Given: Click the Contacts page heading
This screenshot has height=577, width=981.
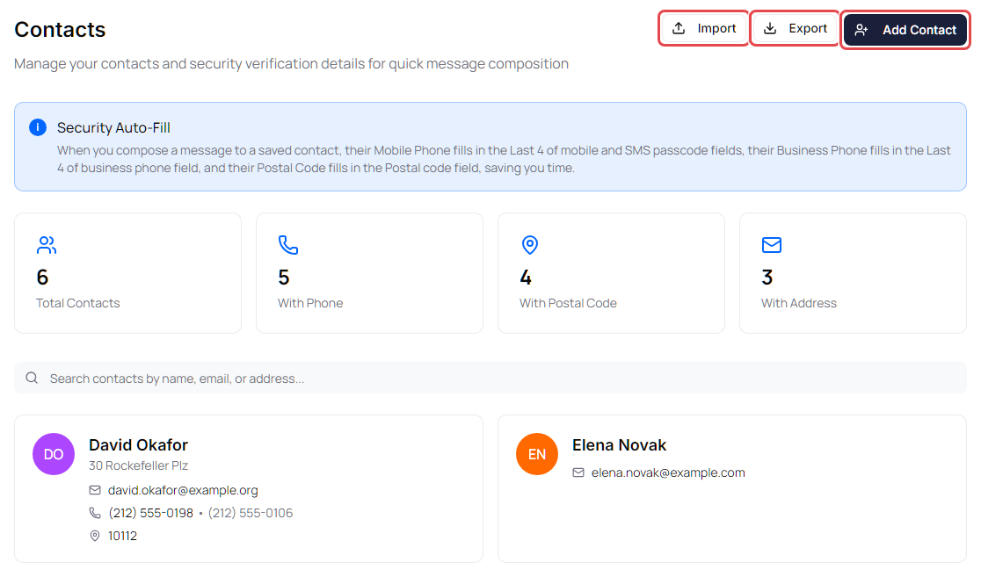Looking at the screenshot, I should coord(60,30).
